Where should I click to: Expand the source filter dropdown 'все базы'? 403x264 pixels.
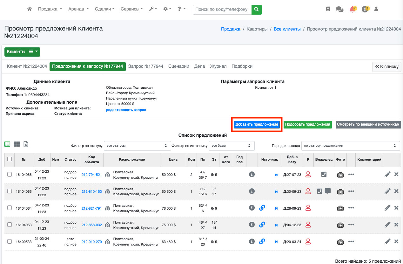click(232, 146)
